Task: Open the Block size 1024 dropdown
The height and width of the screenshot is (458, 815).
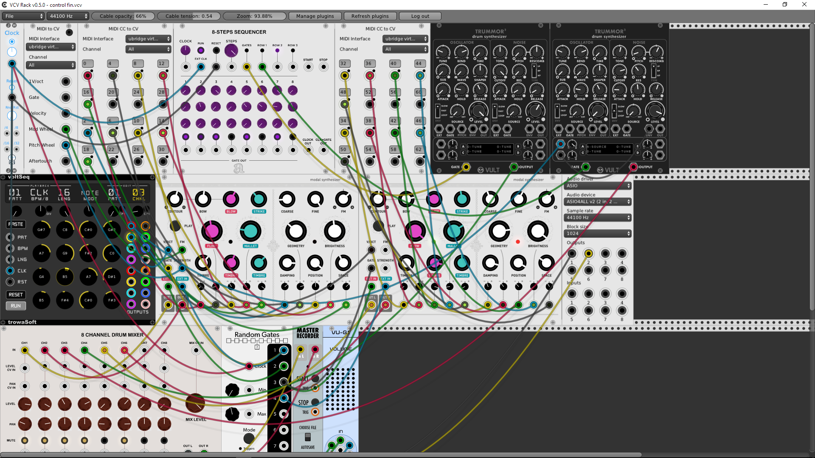Action: 597,234
